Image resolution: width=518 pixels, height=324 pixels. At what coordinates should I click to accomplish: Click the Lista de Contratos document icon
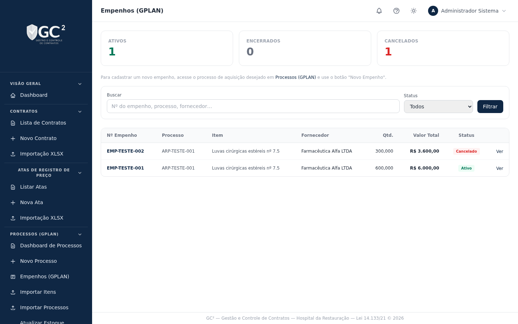coord(13,123)
